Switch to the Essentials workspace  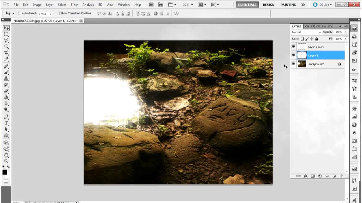coord(247,5)
